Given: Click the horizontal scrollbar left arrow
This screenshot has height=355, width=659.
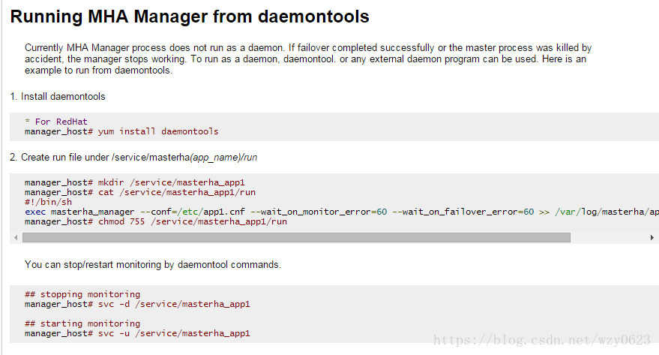Looking at the screenshot, I should click(16, 238).
